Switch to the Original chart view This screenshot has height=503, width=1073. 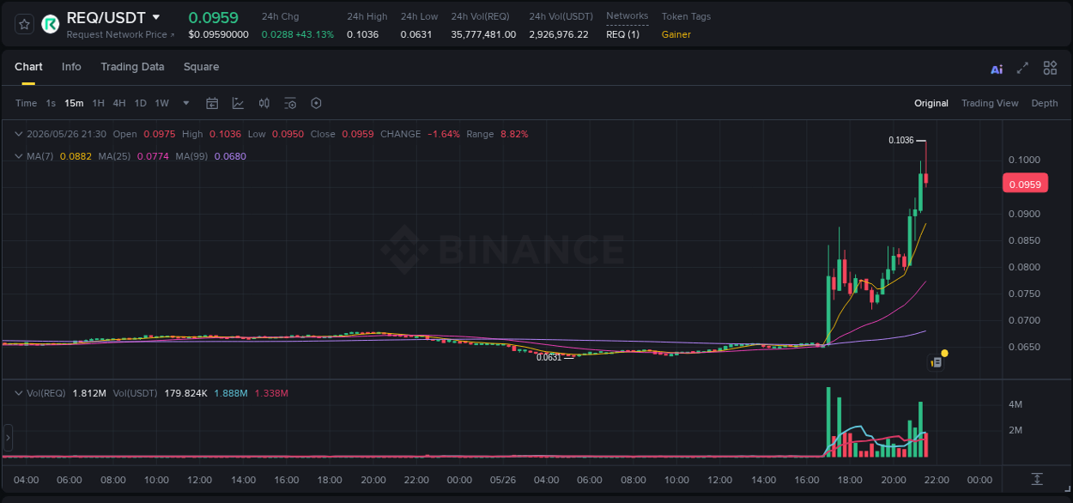931,103
